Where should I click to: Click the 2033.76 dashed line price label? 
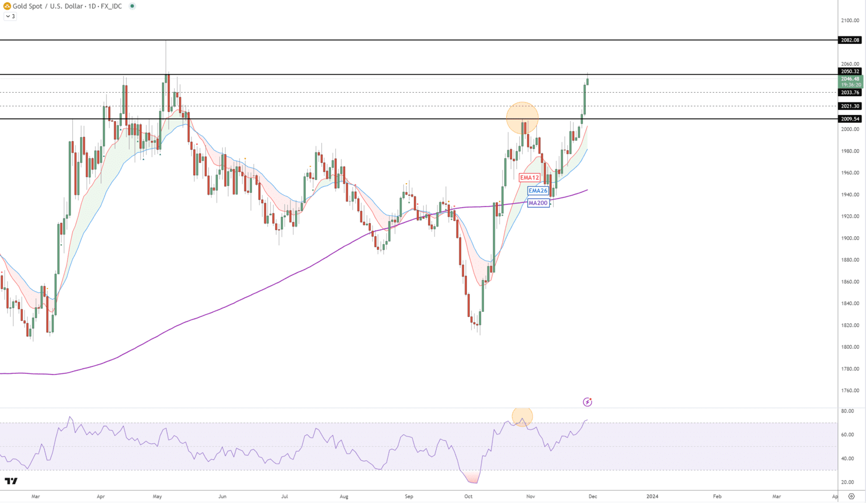[x=850, y=93]
